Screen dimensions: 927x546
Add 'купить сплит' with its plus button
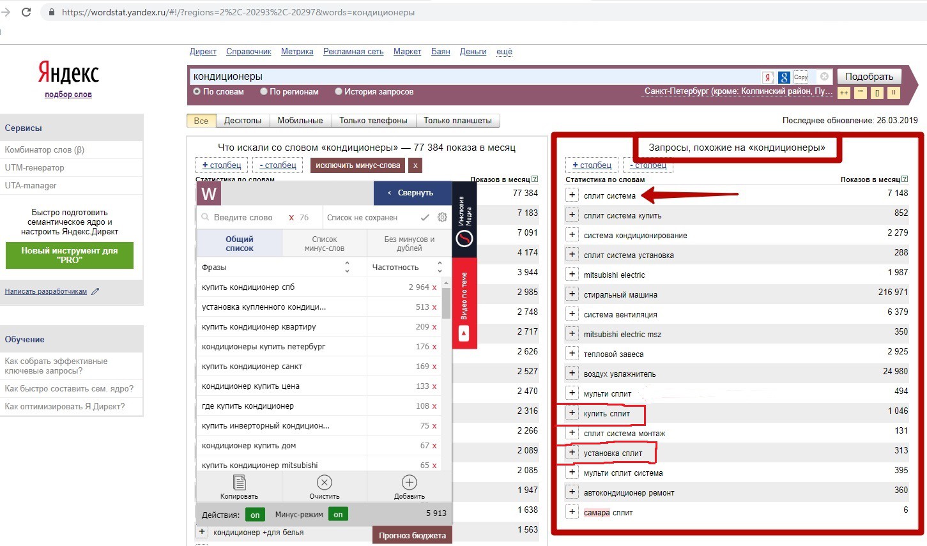tap(572, 413)
